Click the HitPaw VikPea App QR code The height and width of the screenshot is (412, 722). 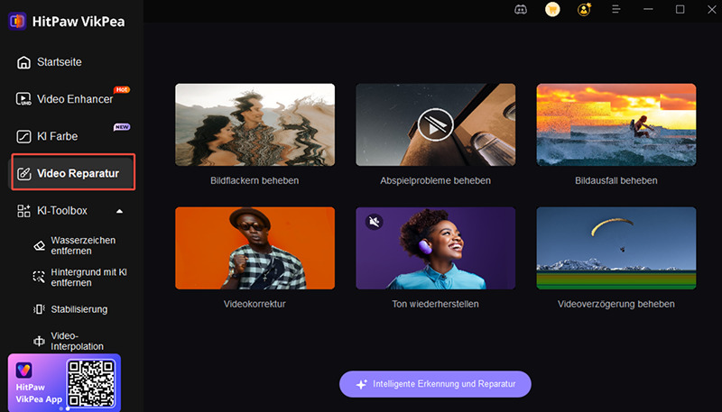pos(91,383)
